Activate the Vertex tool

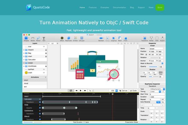tap(151, 38)
